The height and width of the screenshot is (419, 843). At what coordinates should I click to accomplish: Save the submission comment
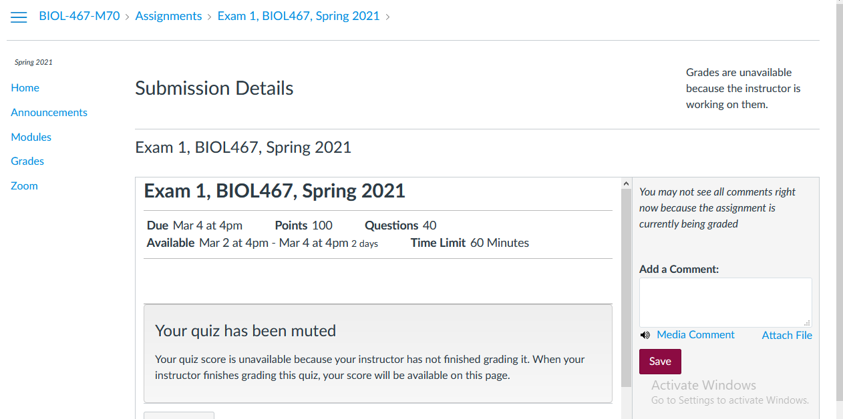click(660, 362)
